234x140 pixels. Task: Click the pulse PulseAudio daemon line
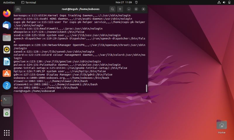pyautogui.click(x=67, y=65)
